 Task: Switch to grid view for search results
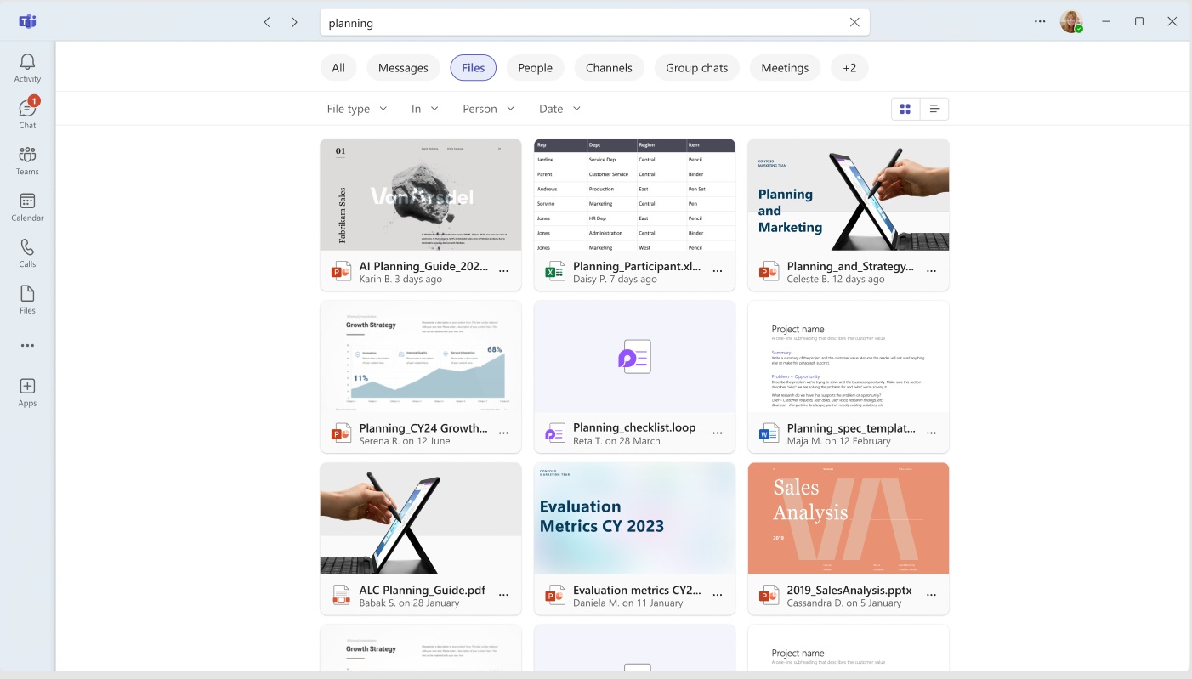[x=905, y=108]
